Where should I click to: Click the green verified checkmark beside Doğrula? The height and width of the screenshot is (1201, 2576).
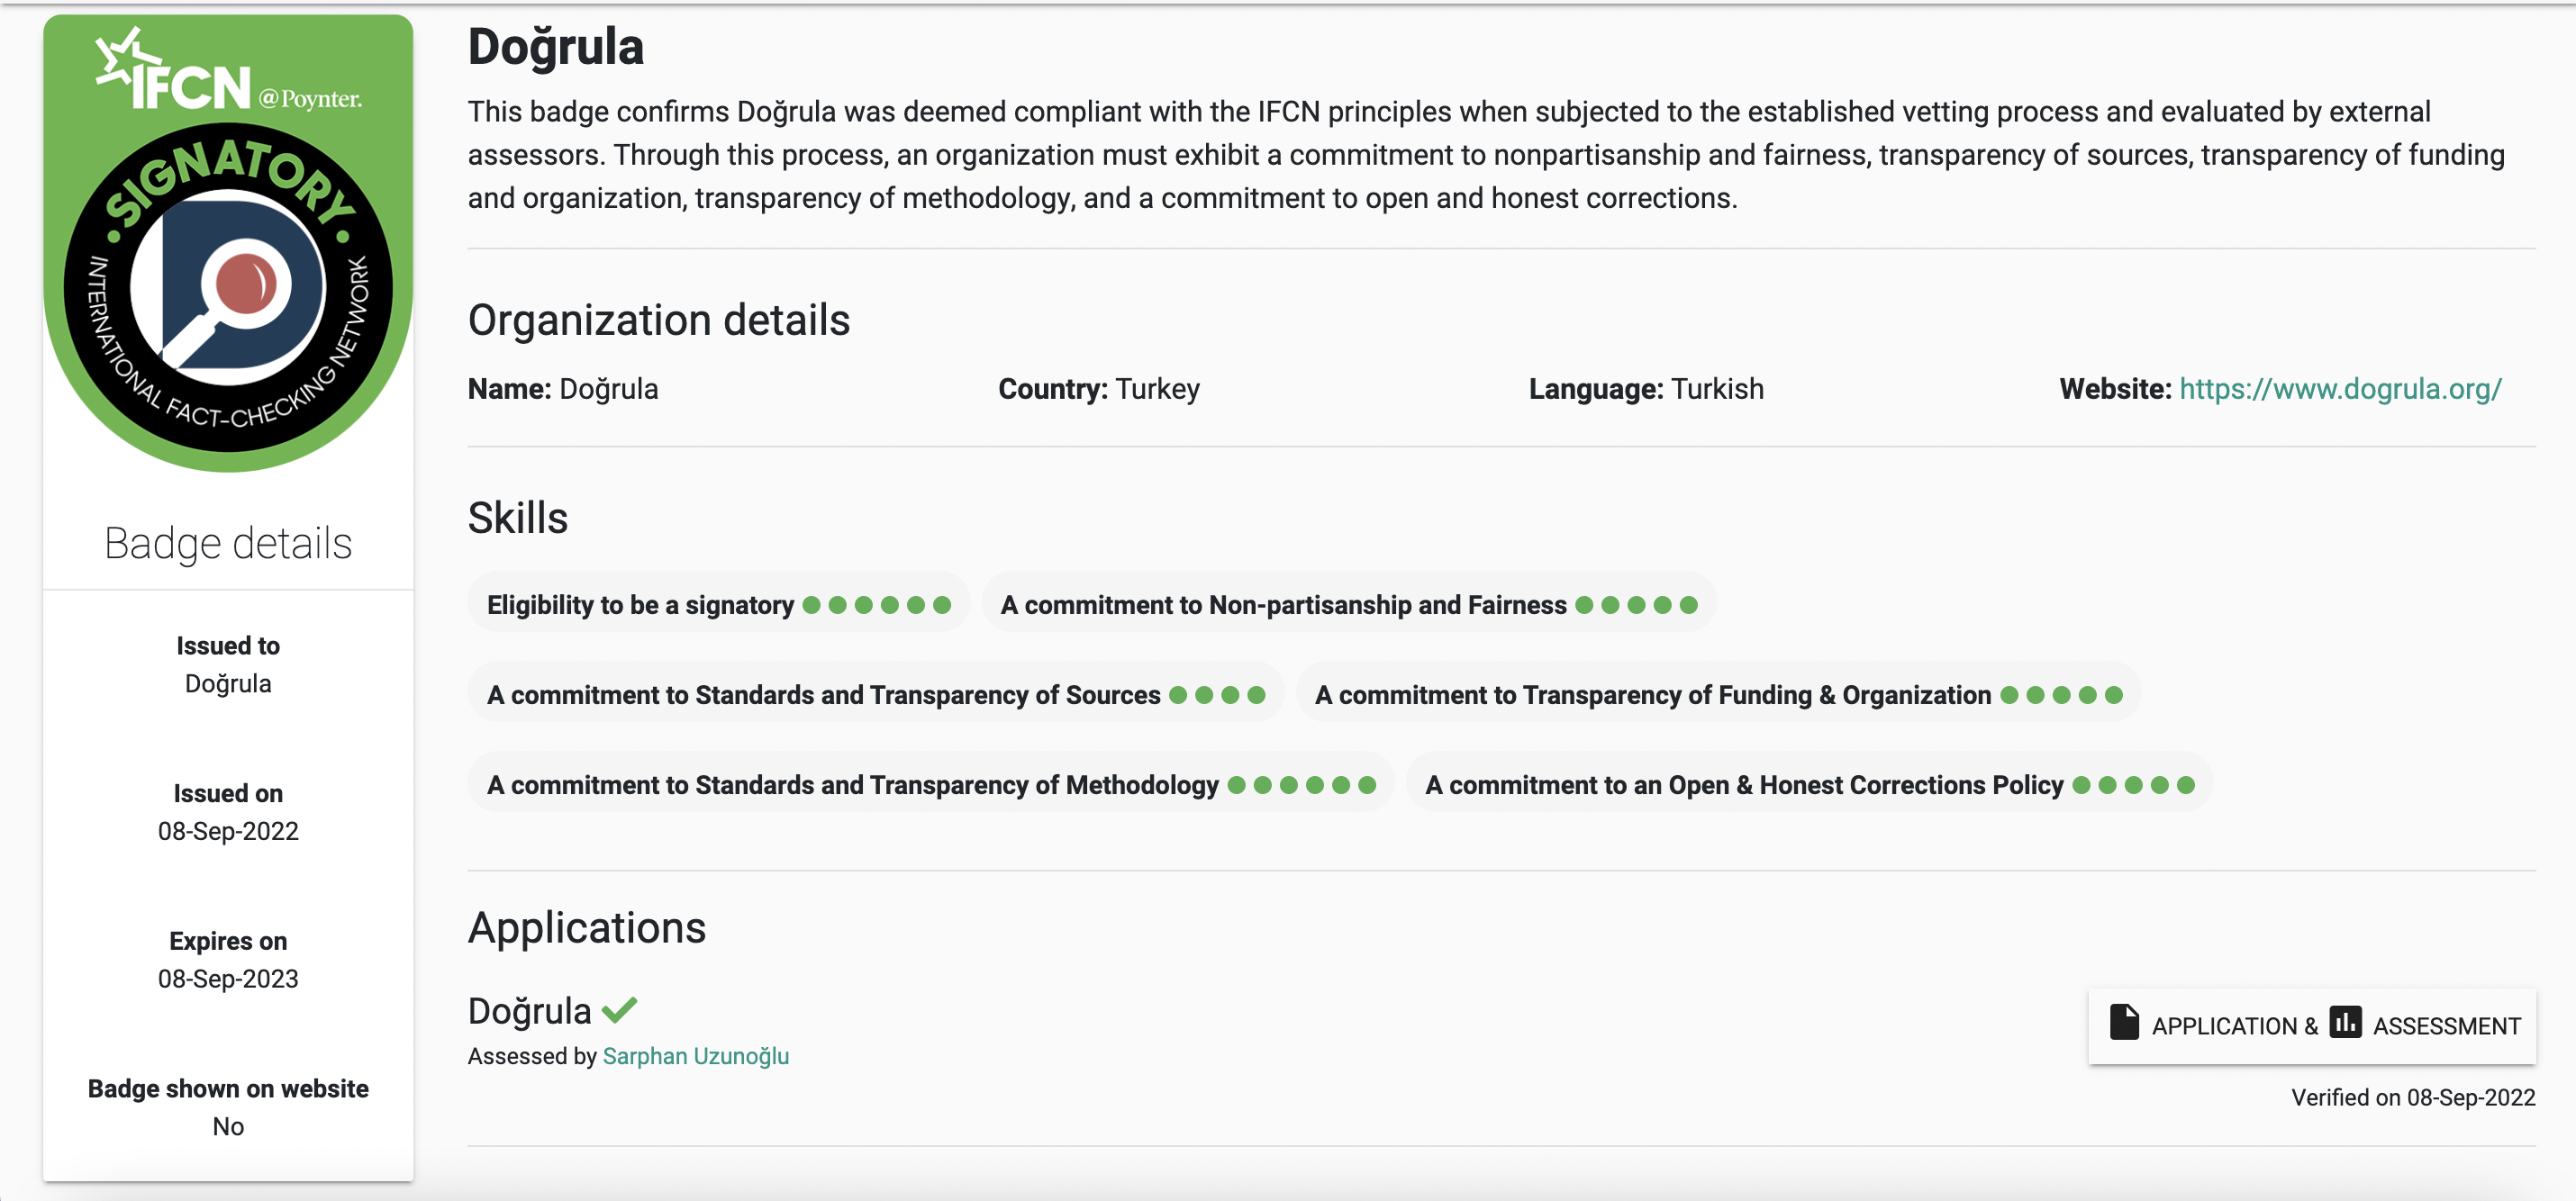click(x=620, y=1010)
